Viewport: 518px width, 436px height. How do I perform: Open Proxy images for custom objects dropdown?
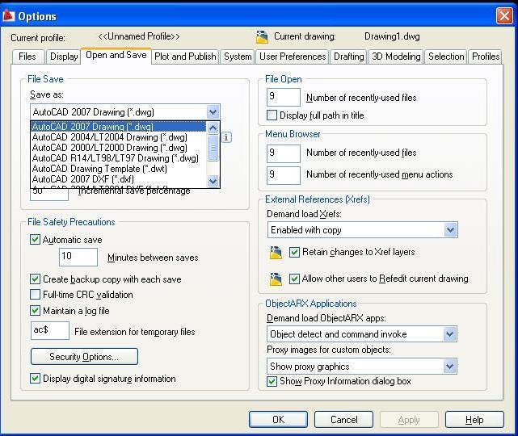coord(449,366)
